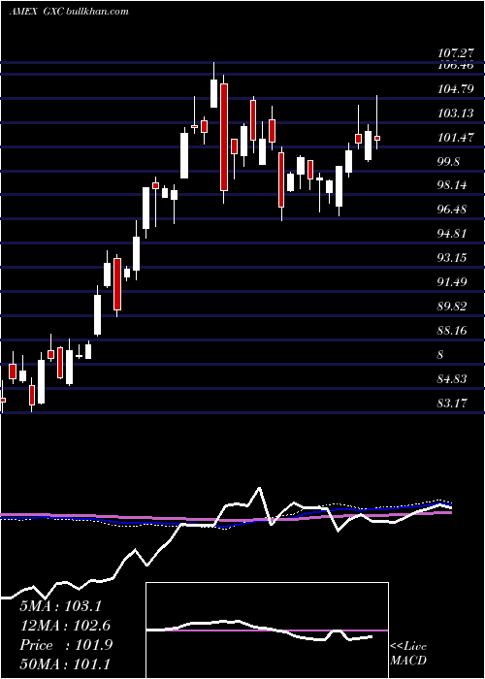Click the 94.81 price axis label
This screenshot has width=485, height=679.
[452, 234]
